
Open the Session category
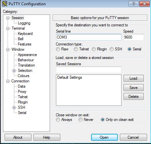coord(18,18)
